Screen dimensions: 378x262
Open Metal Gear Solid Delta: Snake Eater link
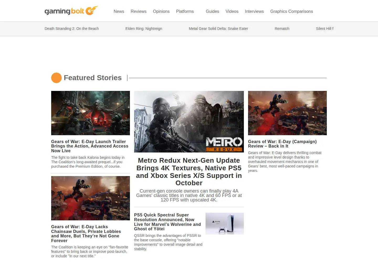pos(218,29)
